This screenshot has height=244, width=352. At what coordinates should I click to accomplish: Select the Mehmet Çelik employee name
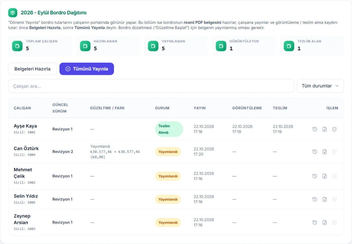23,173
